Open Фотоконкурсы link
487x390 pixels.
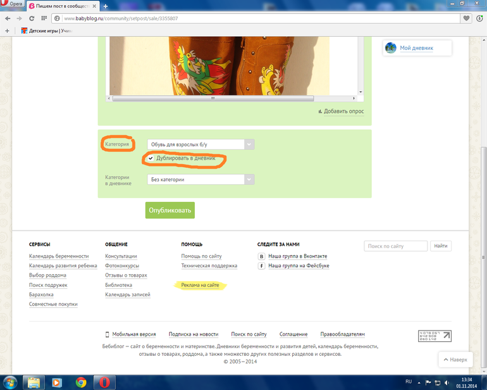click(x=121, y=266)
